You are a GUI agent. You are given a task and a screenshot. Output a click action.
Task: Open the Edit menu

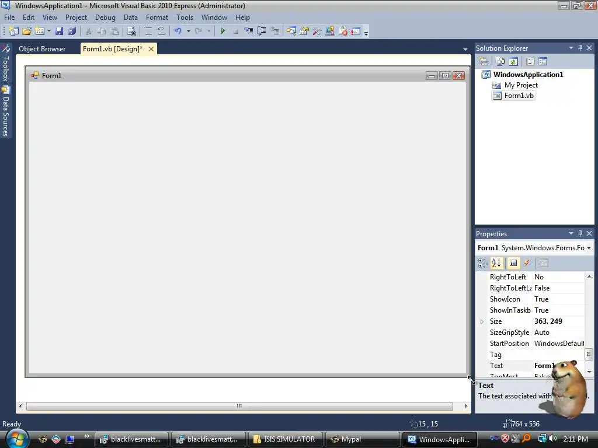(x=29, y=17)
